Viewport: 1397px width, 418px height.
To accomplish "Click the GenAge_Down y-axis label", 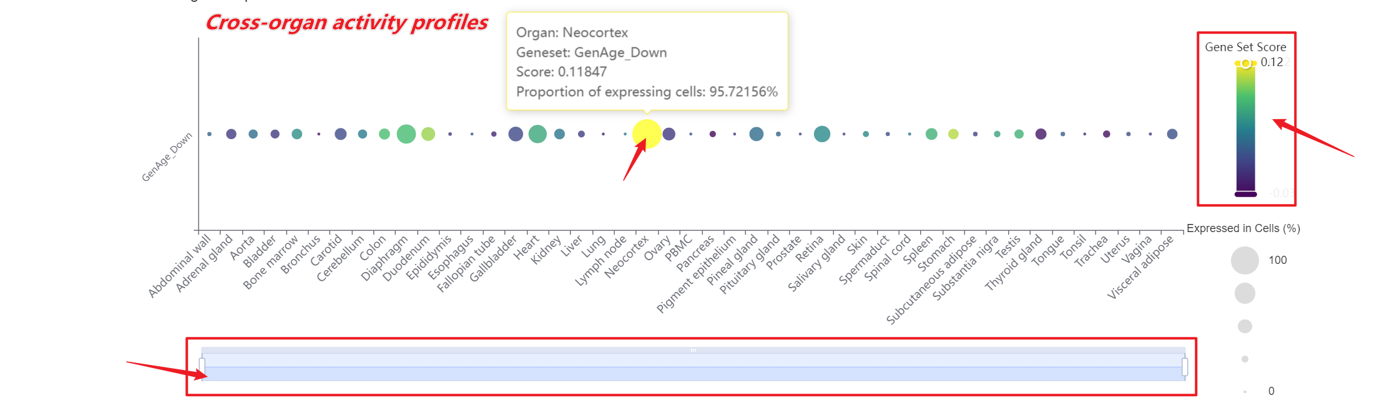I will coord(167,157).
